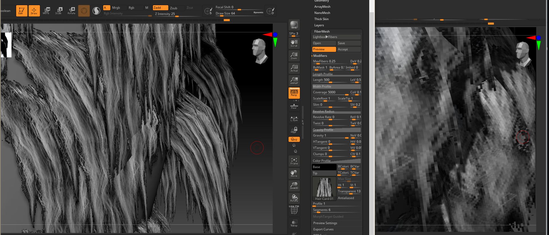Expand the Preview Settings section
This screenshot has width=549, height=235.
325,223
